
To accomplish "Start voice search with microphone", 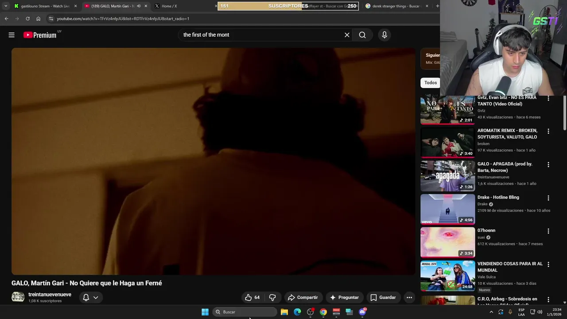I will [x=384, y=35].
